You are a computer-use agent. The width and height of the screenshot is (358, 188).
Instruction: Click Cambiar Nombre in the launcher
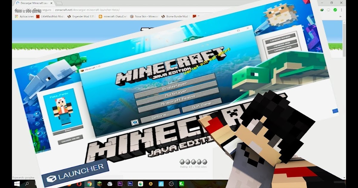coord(280,38)
